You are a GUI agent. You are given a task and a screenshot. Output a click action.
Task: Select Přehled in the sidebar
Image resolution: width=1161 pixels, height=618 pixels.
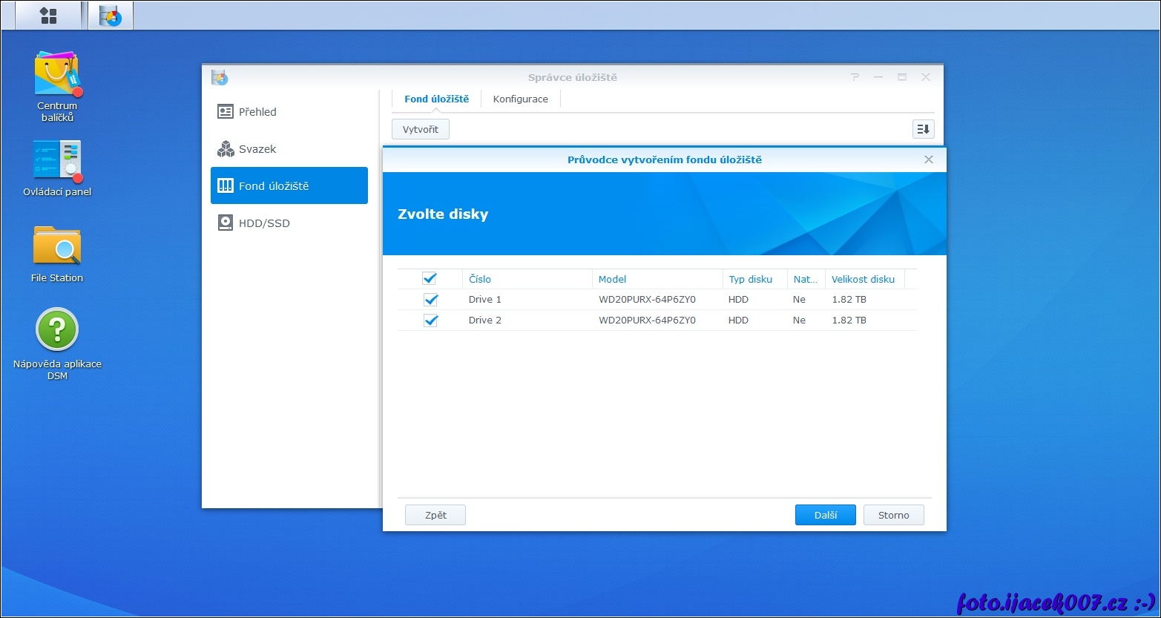(x=257, y=112)
